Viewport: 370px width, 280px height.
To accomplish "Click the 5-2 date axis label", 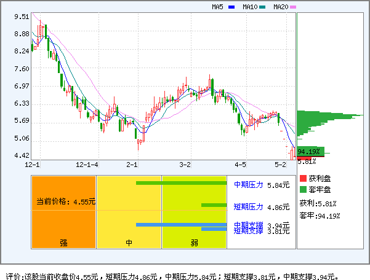I will click(x=280, y=165).
